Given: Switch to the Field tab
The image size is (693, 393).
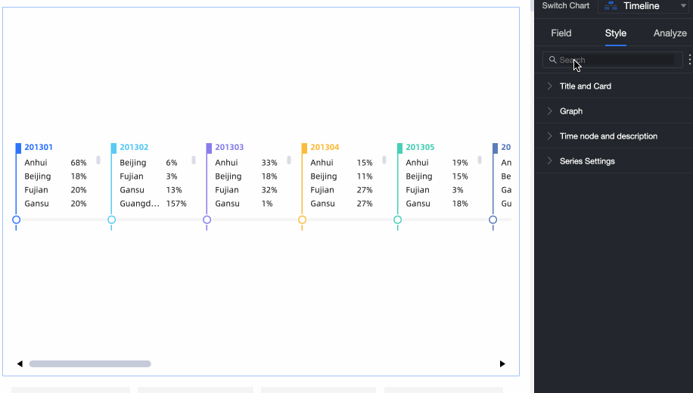Looking at the screenshot, I should point(561,33).
